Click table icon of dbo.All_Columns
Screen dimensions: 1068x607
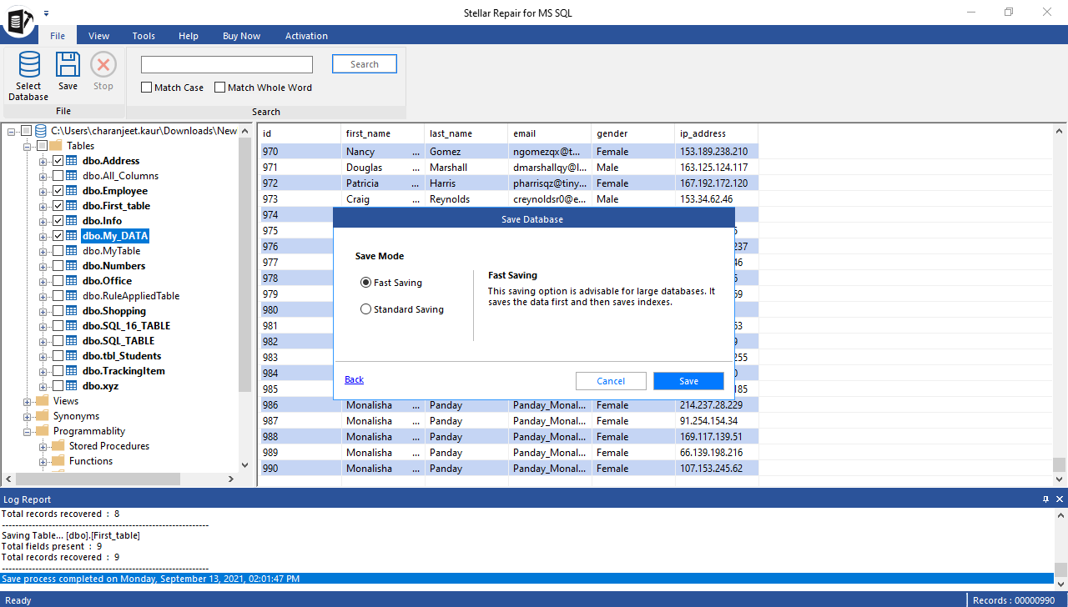pos(73,176)
